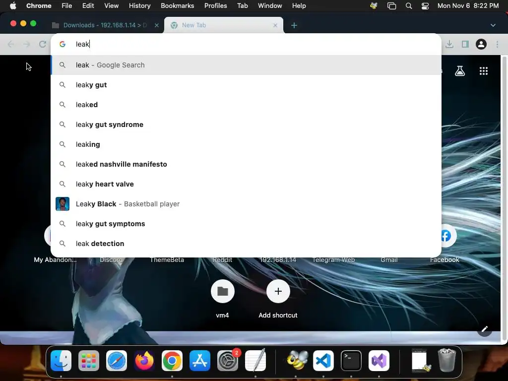Open Visual Studio Code from dock

tap(323, 361)
